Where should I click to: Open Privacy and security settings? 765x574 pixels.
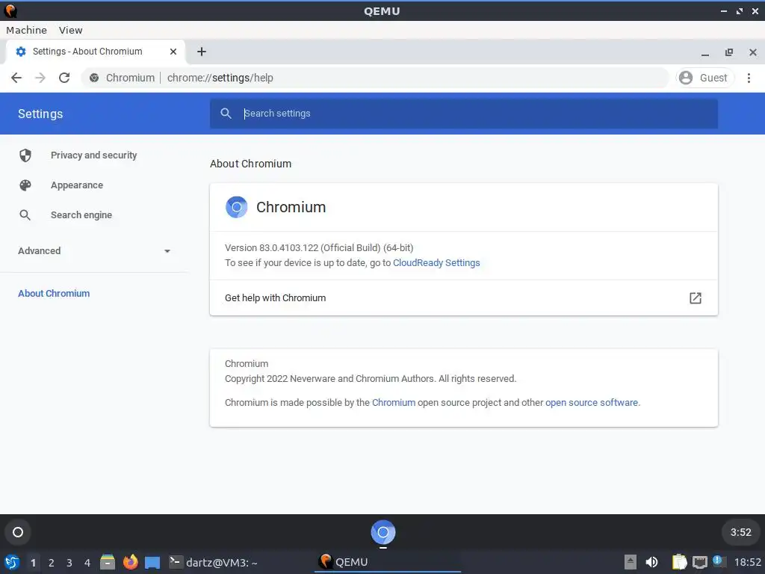[93, 155]
